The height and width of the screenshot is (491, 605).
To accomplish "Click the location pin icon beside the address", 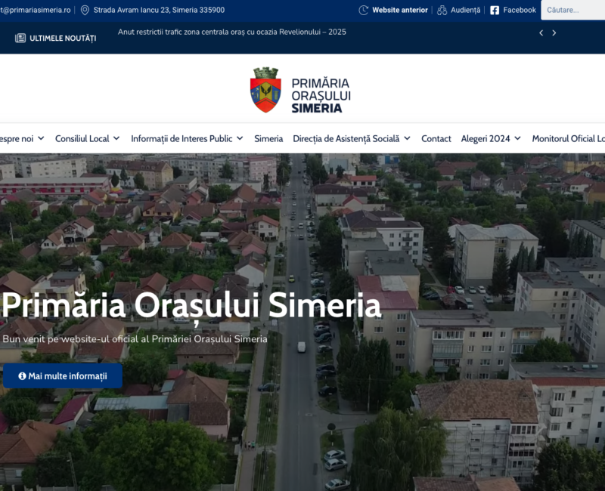I will tap(85, 10).
